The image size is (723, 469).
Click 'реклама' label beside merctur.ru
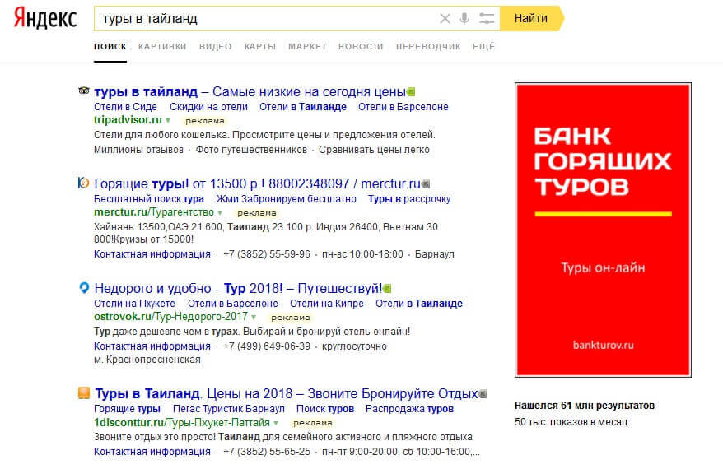click(257, 213)
